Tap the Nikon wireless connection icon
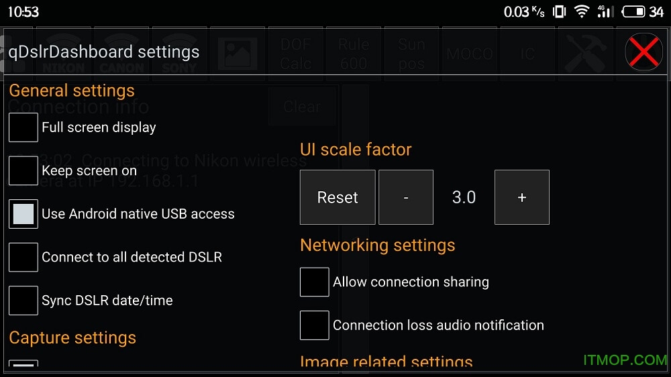 [64, 52]
